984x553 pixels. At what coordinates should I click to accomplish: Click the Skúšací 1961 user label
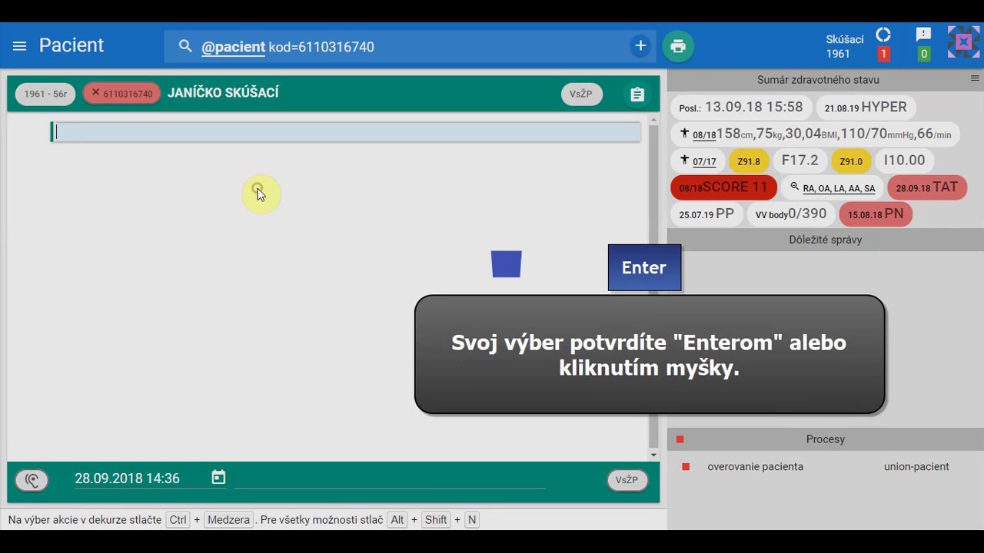(845, 46)
